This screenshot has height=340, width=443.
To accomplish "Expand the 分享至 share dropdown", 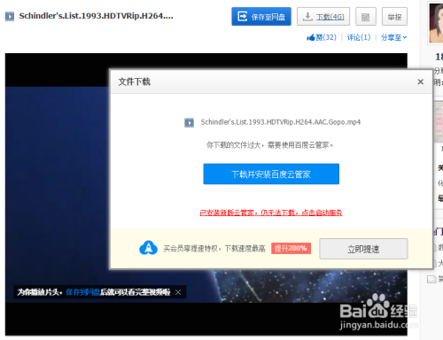I will click(393, 37).
